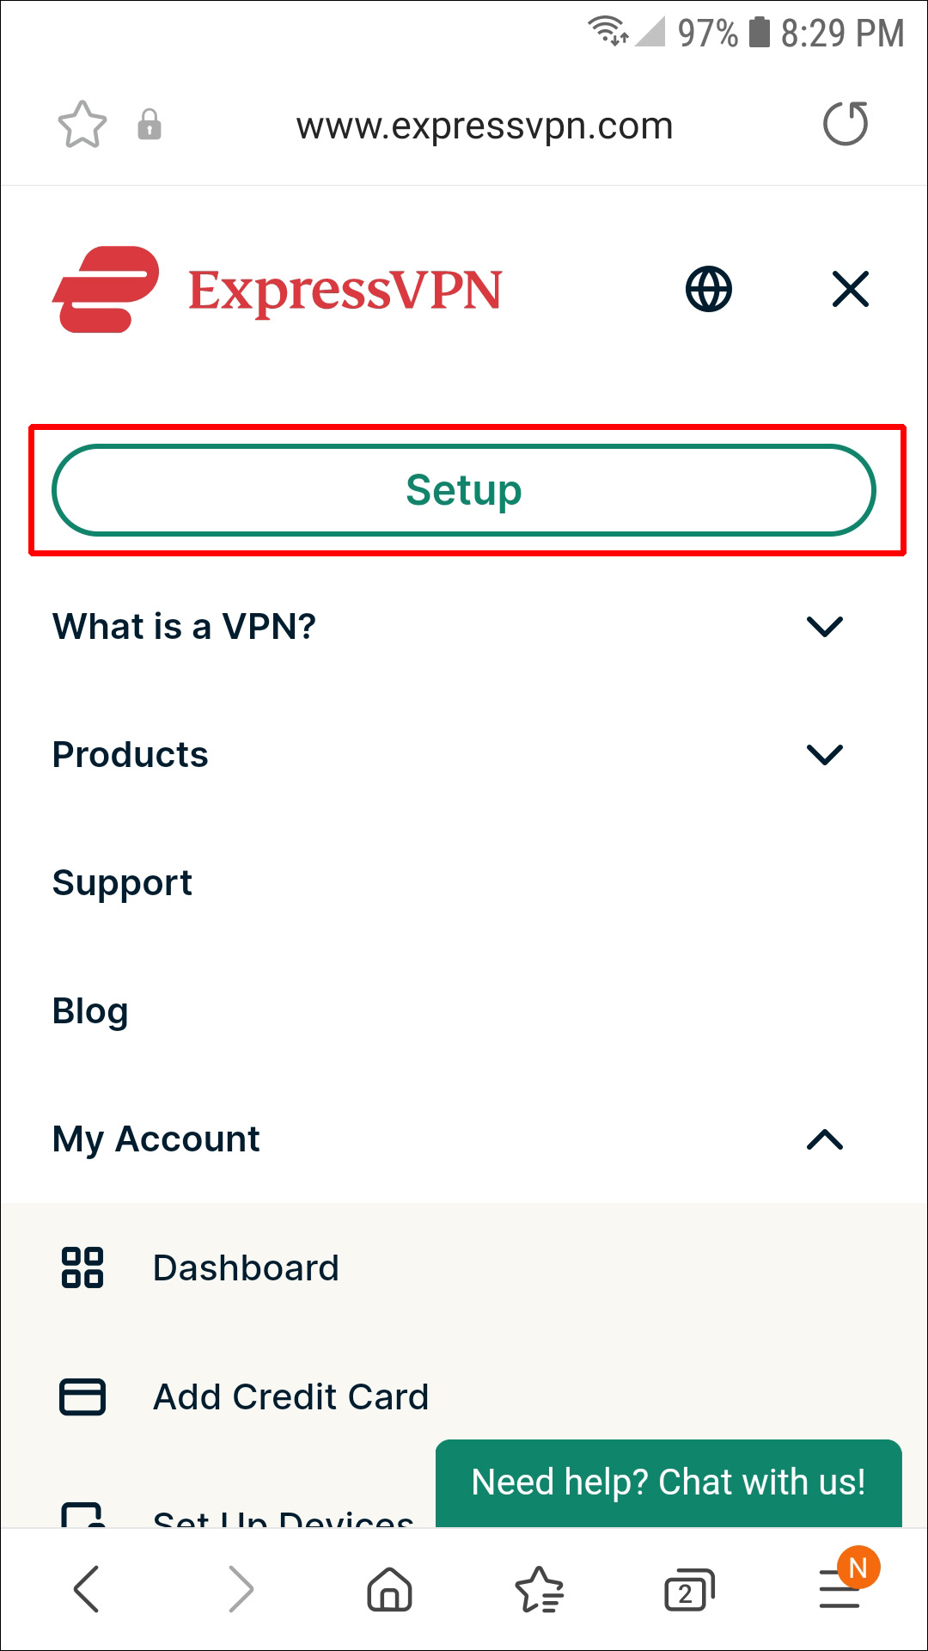The image size is (928, 1651).
Task: Start chat via Need help? button
Action: pos(669,1482)
